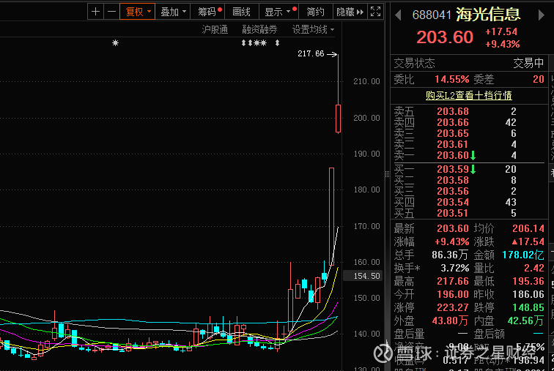Click the 买一 price 203.59

coord(453,169)
